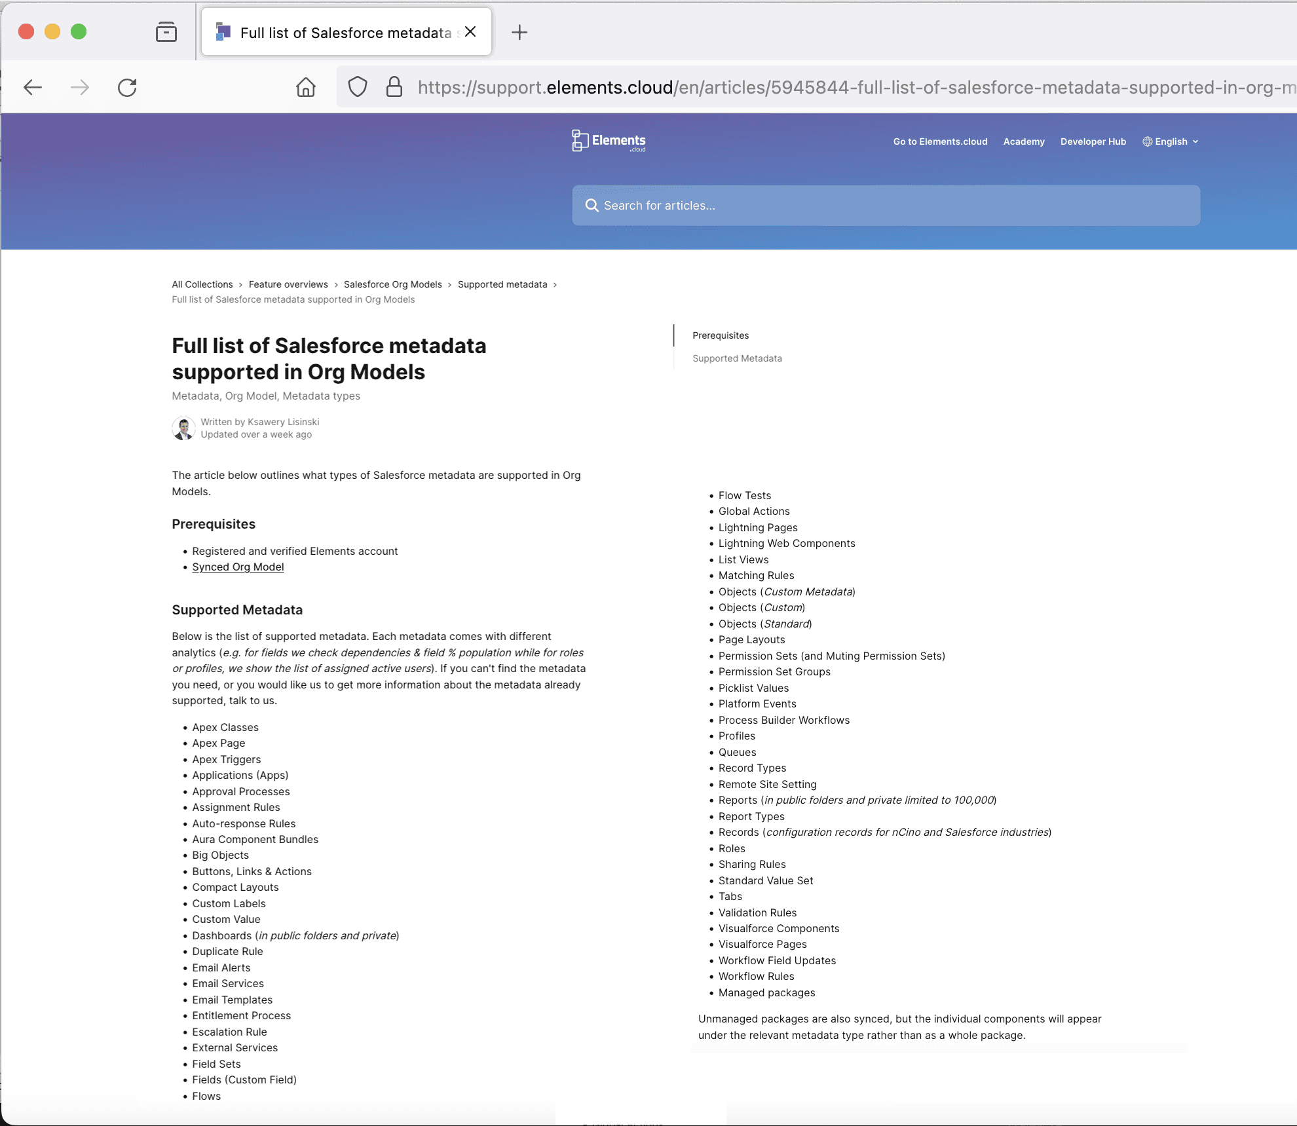The height and width of the screenshot is (1126, 1297).
Task: Open the Synced Org Model link
Action: 238,567
